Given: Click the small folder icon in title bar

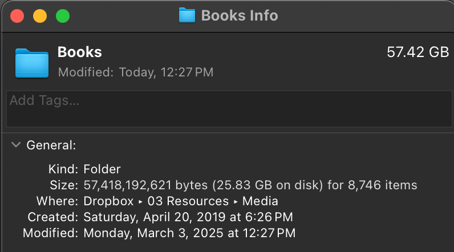Looking at the screenshot, I should 187,15.
